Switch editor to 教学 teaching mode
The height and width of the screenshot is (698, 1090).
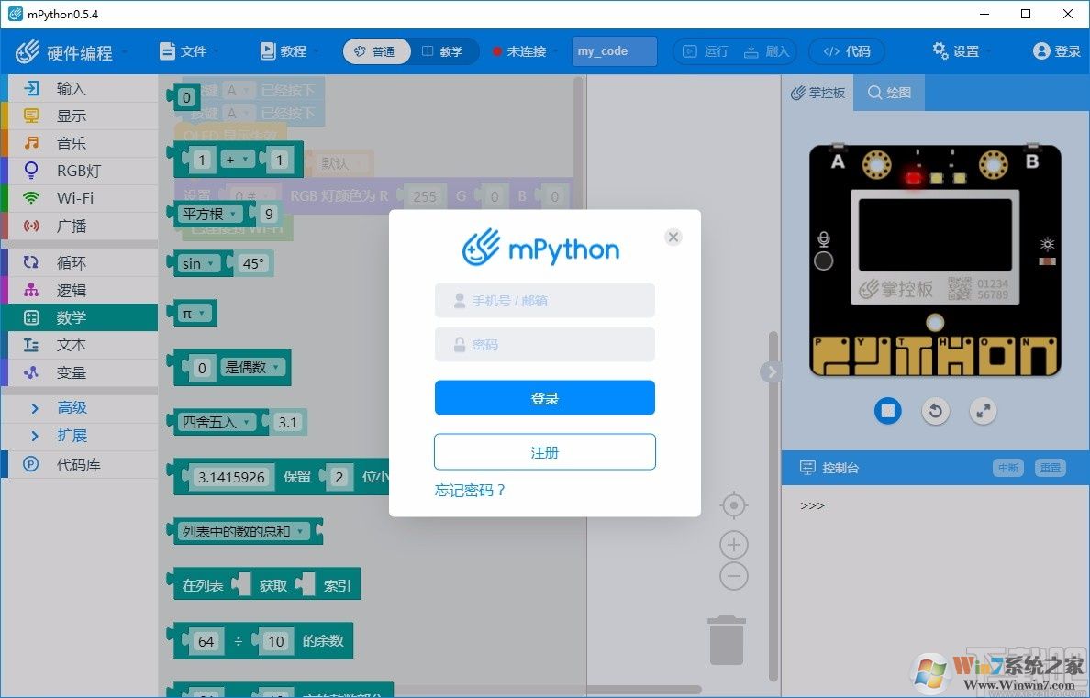(x=444, y=51)
